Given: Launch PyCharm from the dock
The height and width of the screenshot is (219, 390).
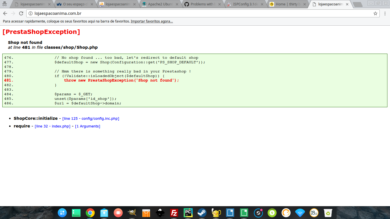Looking at the screenshot, I should coord(188,213).
